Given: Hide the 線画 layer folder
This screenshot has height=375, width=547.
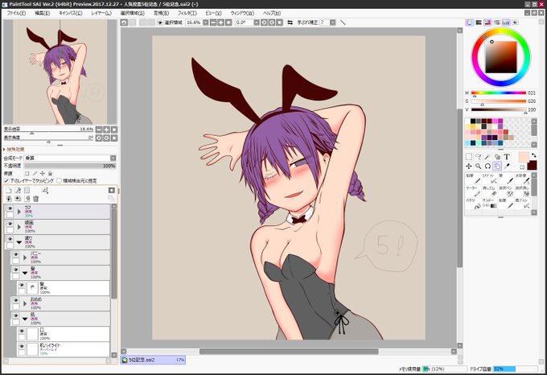Looking at the screenshot, I should [x=10, y=224].
